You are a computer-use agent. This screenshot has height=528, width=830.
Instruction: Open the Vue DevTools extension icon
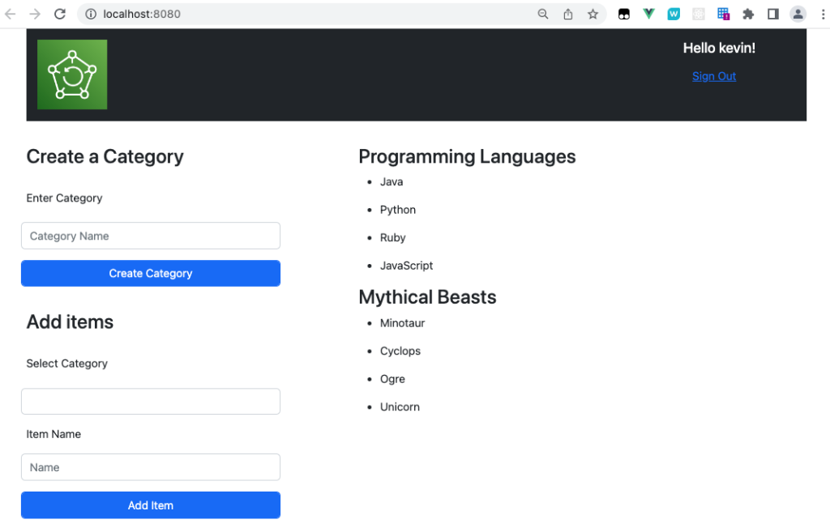pyautogui.click(x=648, y=14)
